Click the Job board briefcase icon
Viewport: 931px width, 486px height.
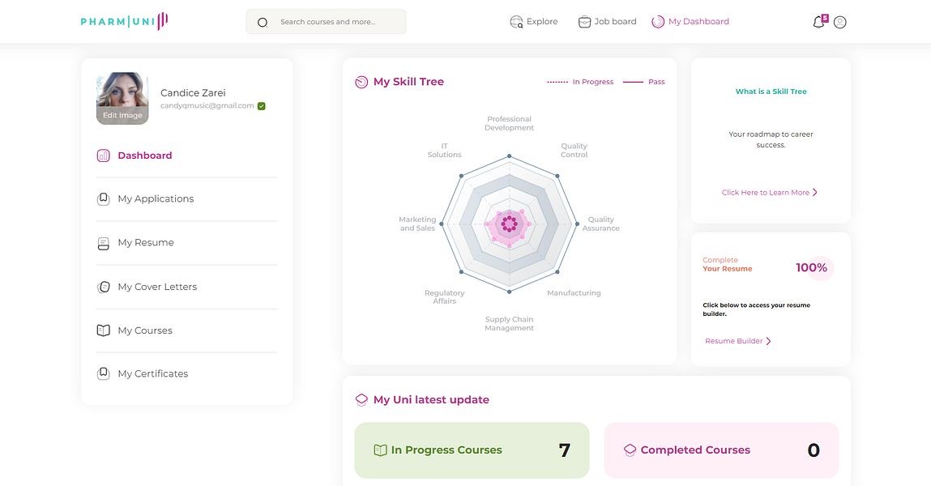(x=584, y=22)
